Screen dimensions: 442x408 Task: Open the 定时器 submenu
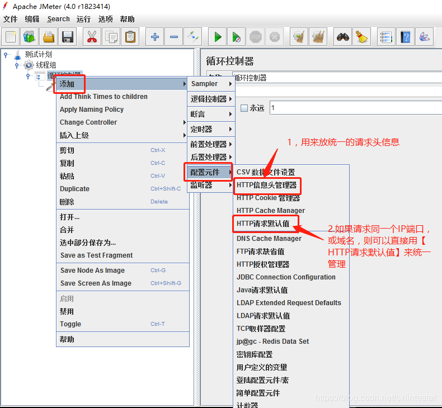(x=211, y=130)
